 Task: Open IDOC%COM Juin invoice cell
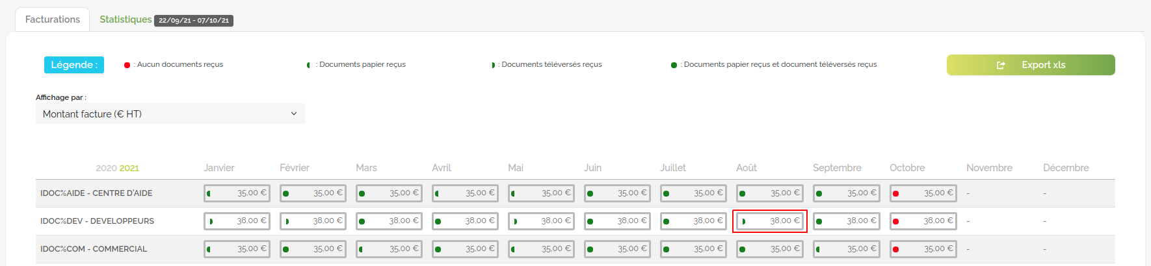(x=617, y=249)
